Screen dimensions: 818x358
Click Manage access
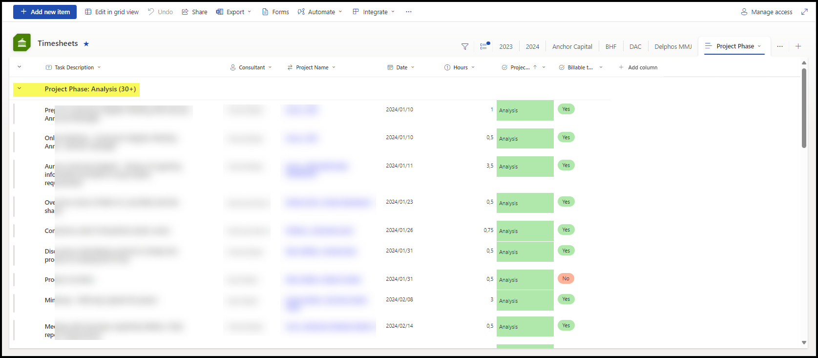(767, 12)
